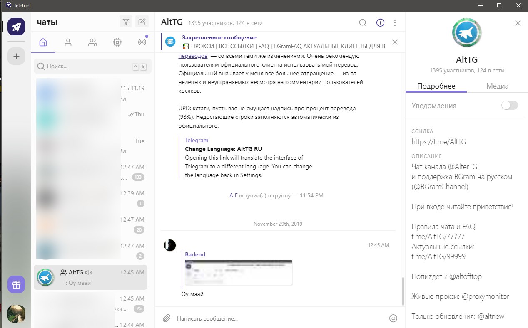This screenshot has width=528, height=328.
Task: Click the chat search field
Action: [92, 66]
